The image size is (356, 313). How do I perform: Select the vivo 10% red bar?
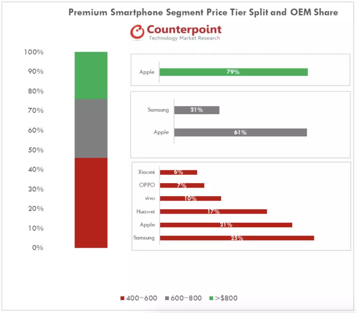coord(190,198)
